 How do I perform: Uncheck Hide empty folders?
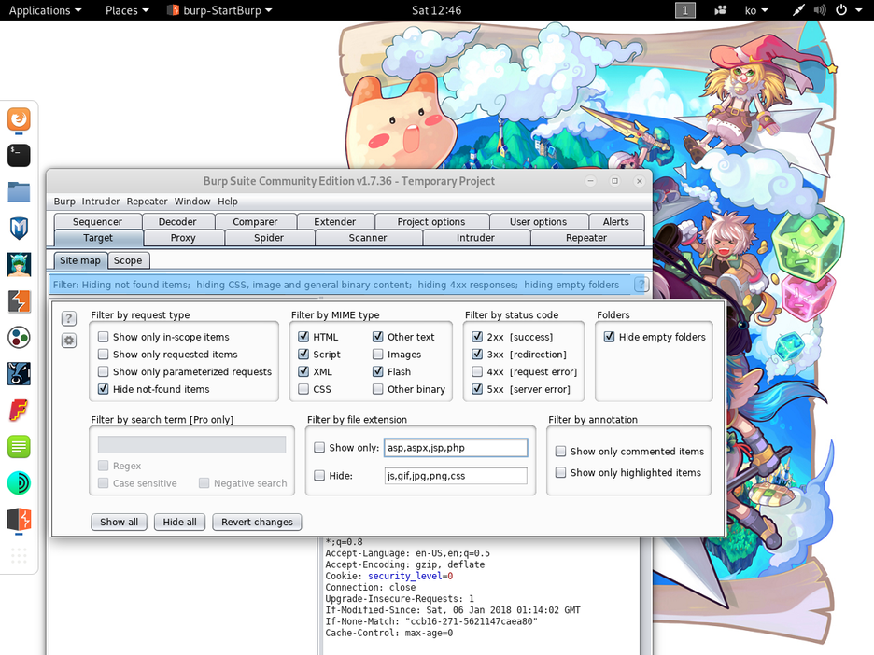pyautogui.click(x=609, y=337)
